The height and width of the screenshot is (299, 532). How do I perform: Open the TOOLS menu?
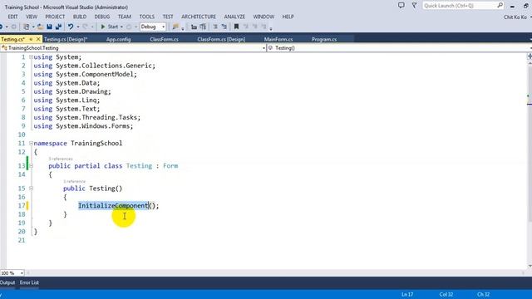[147, 17]
